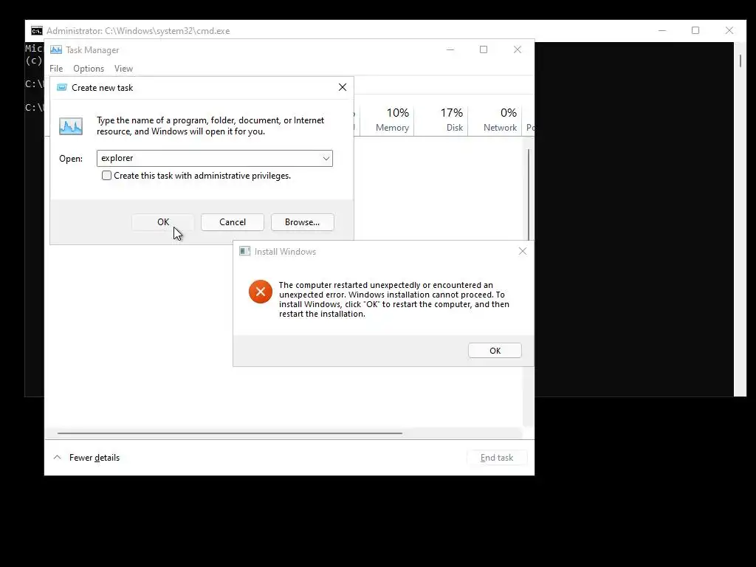Click the Run graph icon in Create new task
Screen dimensions: 756x567
pos(71,126)
